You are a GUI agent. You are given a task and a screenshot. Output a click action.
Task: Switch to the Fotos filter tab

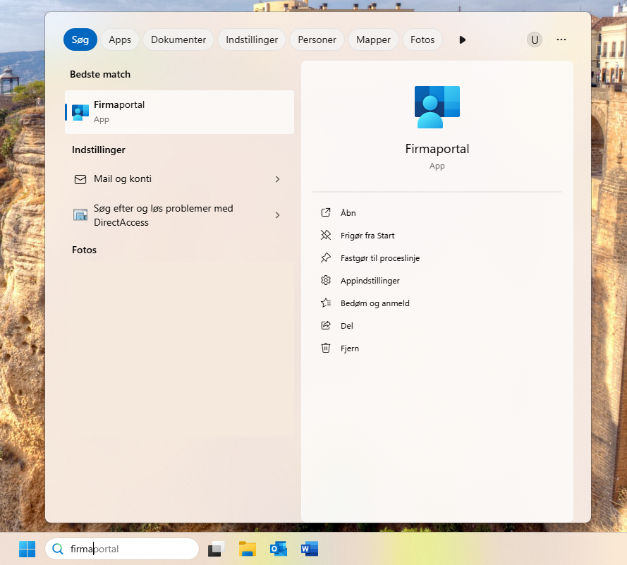[422, 40]
